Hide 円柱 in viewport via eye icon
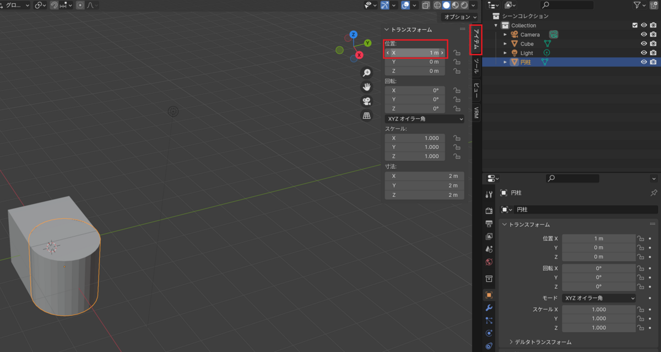Viewport: 661px width, 352px height. tap(644, 62)
